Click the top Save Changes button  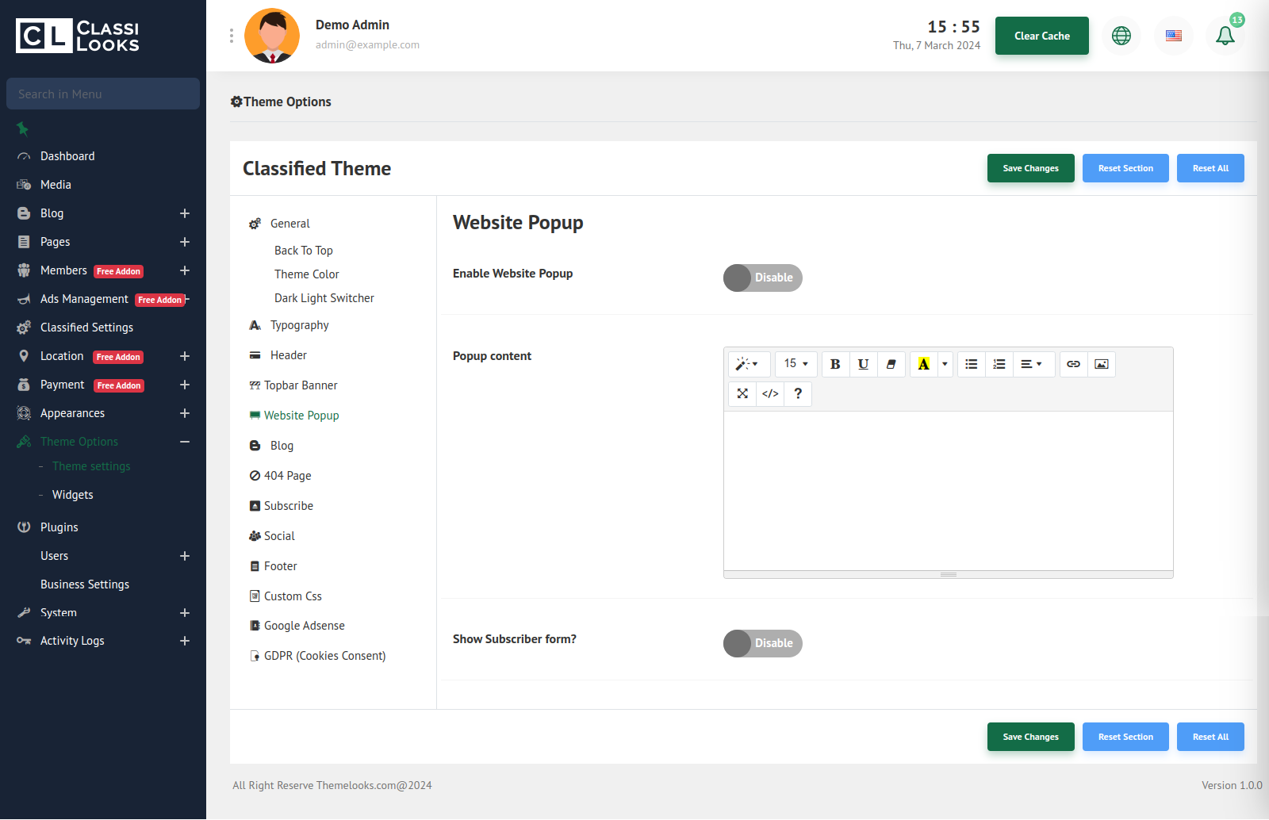(x=1030, y=168)
